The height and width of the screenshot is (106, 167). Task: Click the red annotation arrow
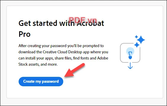[x=74, y=70]
